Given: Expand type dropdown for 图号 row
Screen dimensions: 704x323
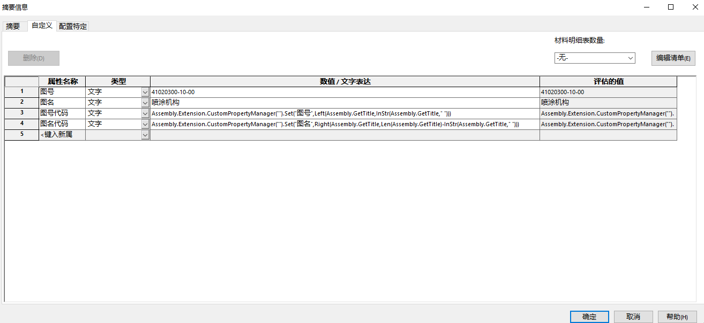Looking at the screenshot, I should click(145, 92).
